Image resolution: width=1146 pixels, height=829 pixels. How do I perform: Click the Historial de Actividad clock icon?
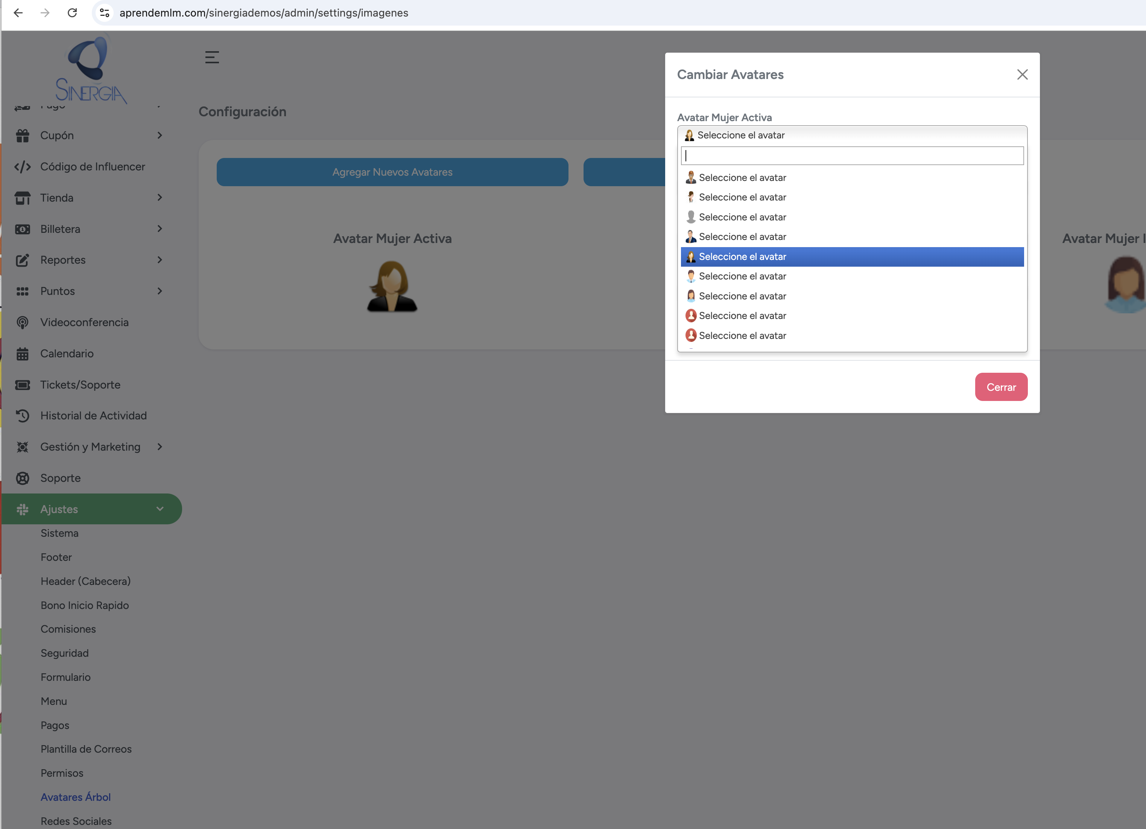click(x=22, y=416)
